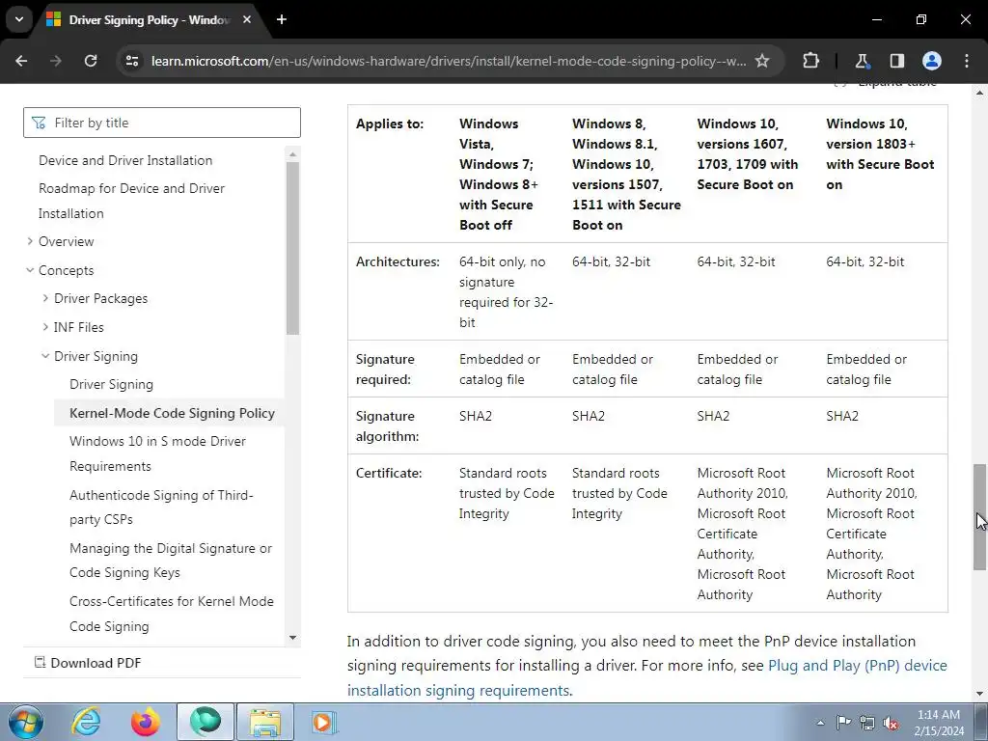Viewport: 988px width, 741px height.
Task: Open the tab search dropdown arrow
Action: pyautogui.click(x=19, y=19)
